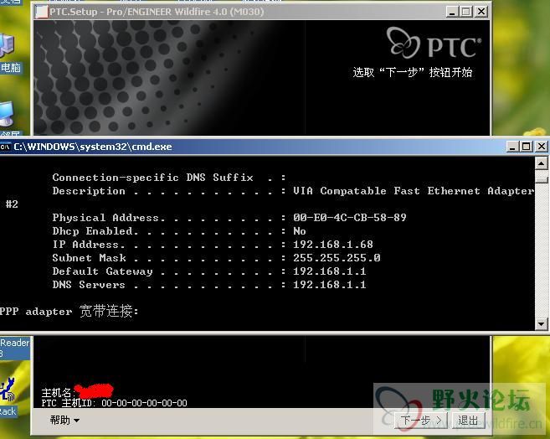Close the cmd.exe window

click(542, 147)
